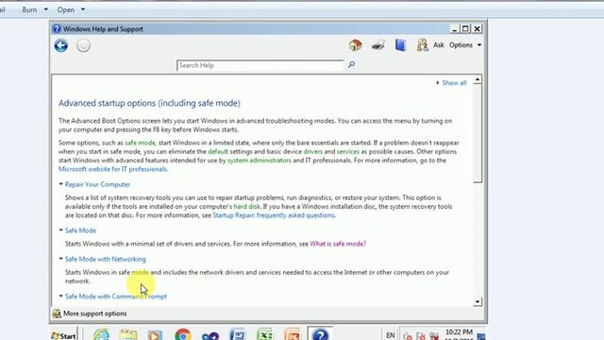Screen dimensions: 604x340
Task: Open the folder icon on taskbar
Action: tap(128, 334)
